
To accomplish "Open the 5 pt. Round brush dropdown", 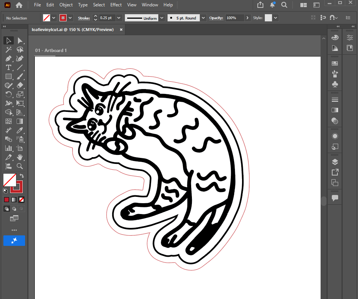I will coord(204,18).
